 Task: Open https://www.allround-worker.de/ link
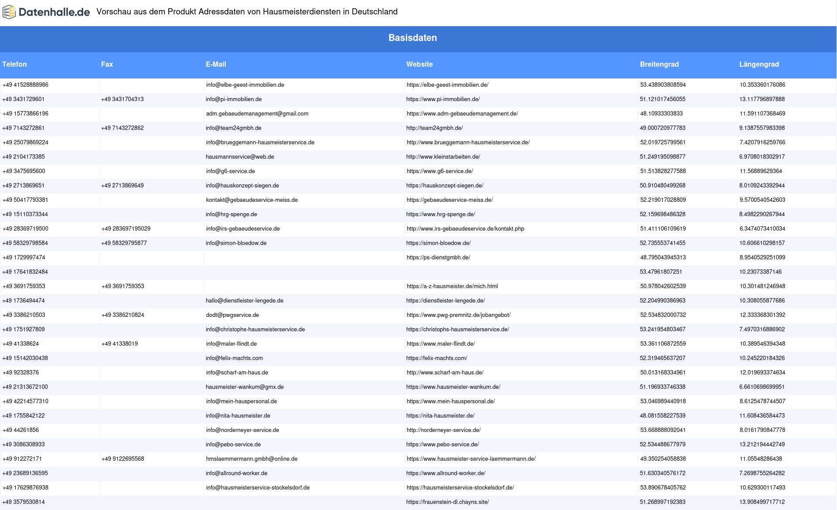pyautogui.click(x=446, y=473)
